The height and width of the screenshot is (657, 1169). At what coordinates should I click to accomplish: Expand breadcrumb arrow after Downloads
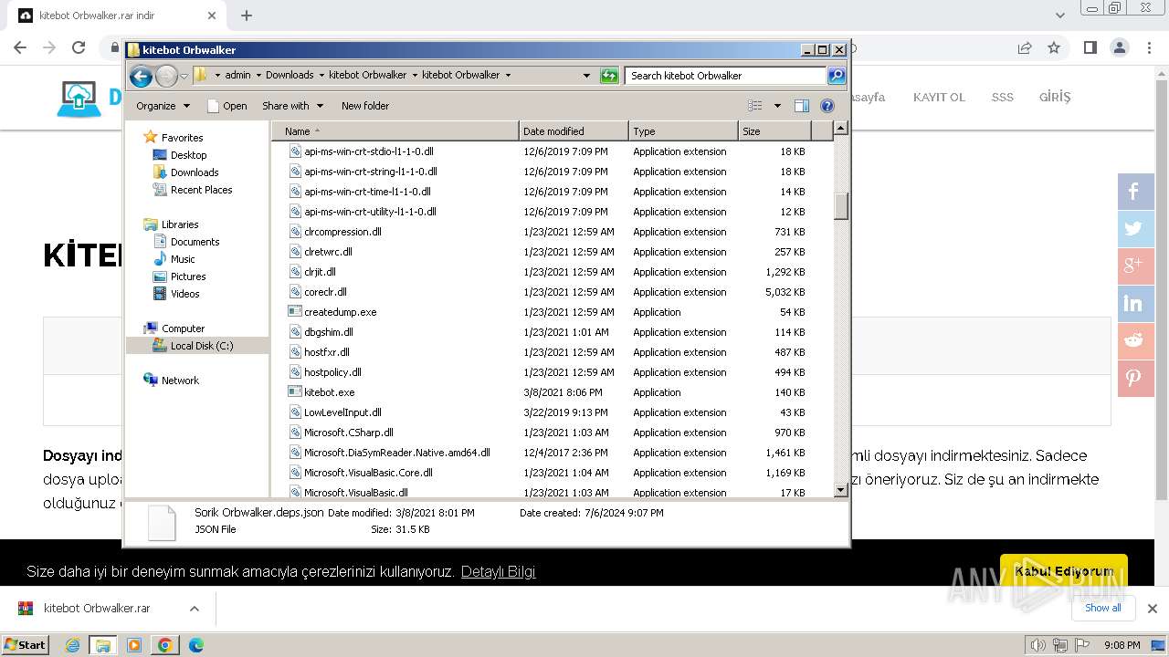click(321, 75)
